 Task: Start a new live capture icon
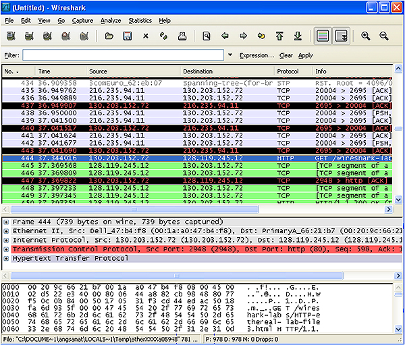[x=47, y=36]
